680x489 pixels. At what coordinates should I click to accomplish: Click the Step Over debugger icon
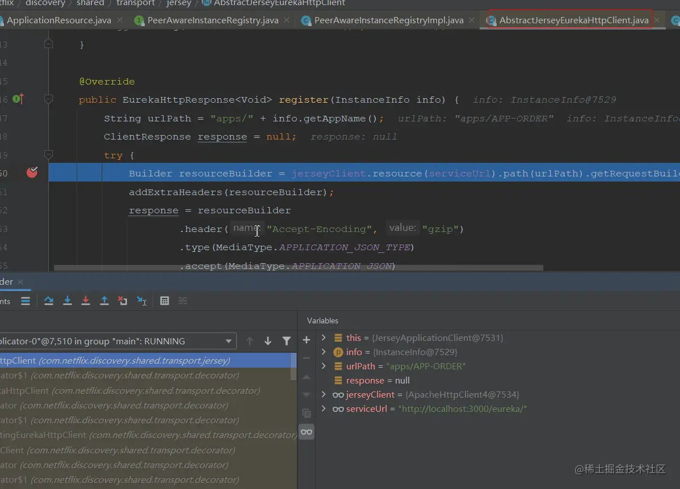(49, 301)
